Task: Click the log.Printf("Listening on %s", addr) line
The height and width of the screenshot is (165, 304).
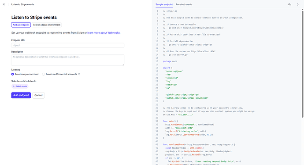Action: click(x=185, y=131)
